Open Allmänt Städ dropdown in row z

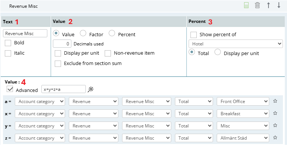(x=243, y=138)
